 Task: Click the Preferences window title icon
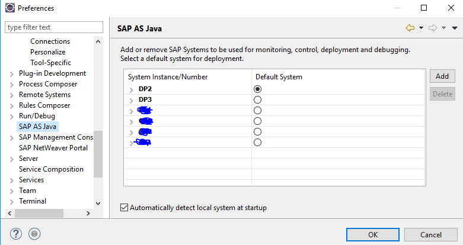tap(9, 8)
